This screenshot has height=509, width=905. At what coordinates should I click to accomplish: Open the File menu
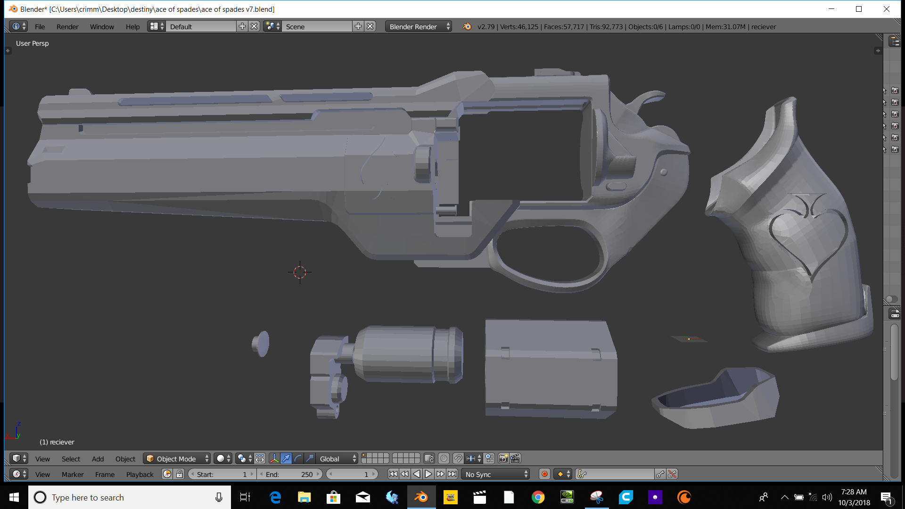tap(40, 27)
